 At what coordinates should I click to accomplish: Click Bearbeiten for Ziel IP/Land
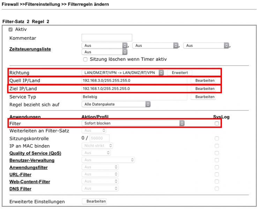point(203,88)
